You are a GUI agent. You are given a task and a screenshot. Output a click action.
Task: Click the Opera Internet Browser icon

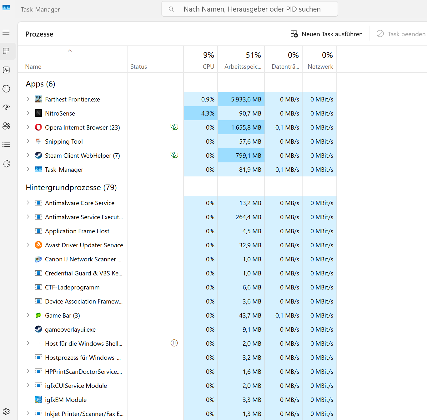point(38,127)
